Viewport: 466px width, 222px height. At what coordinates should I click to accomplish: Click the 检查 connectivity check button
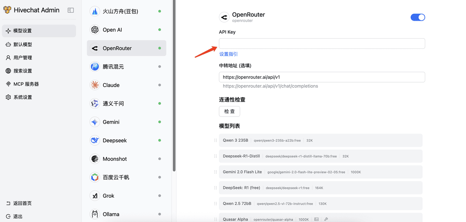(229, 111)
